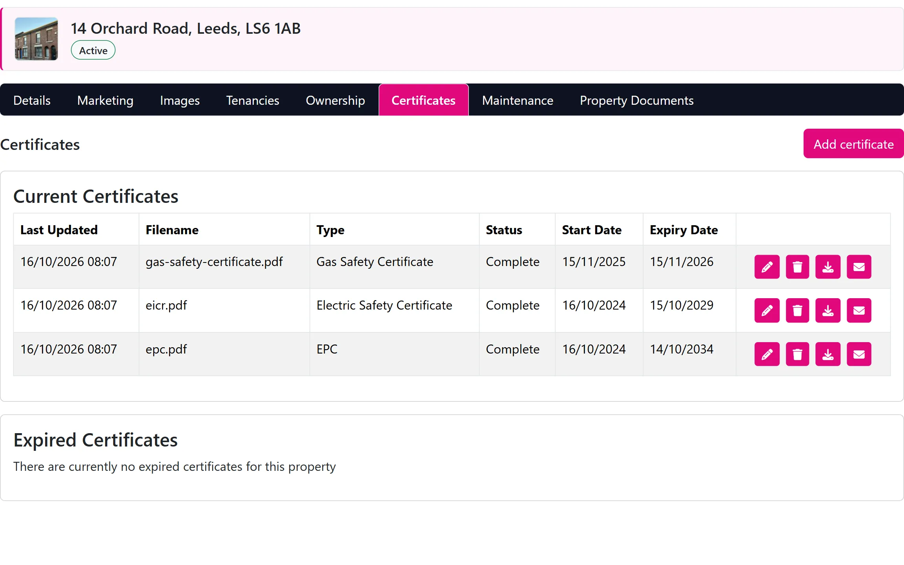Open the Tenancies tab
Screen dimensions: 904x565
tap(253, 100)
